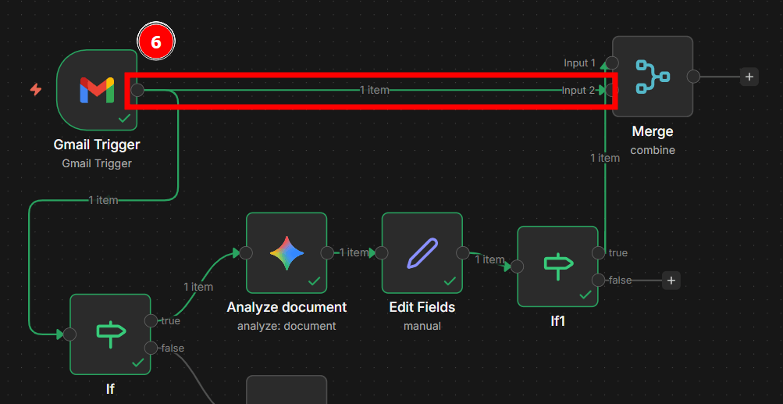Add node on If1 false branch plus
The height and width of the screenshot is (404, 783).
[671, 280]
